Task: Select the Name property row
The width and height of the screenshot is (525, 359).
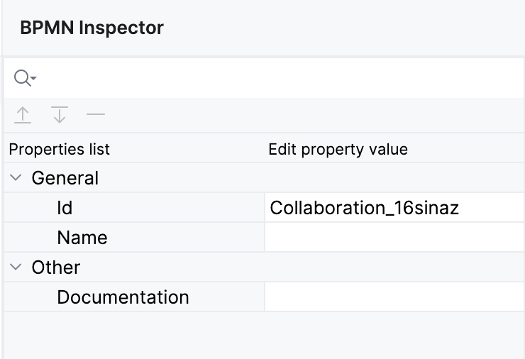Action: click(x=82, y=238)
